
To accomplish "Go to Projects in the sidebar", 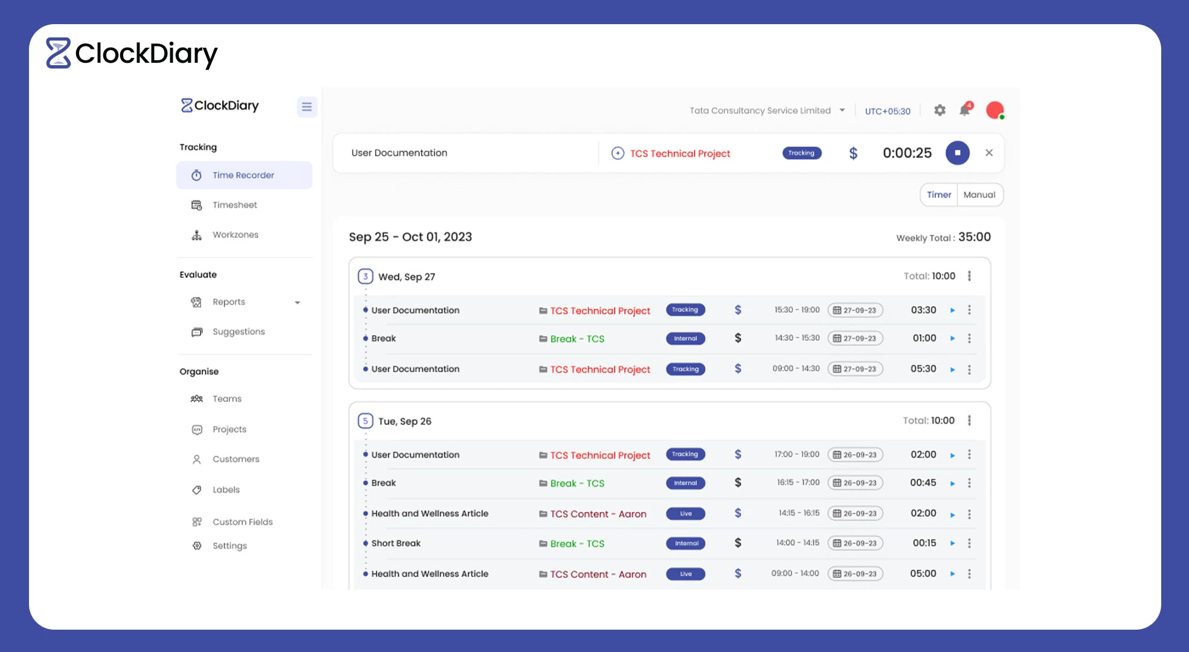I will click(229, 429).
